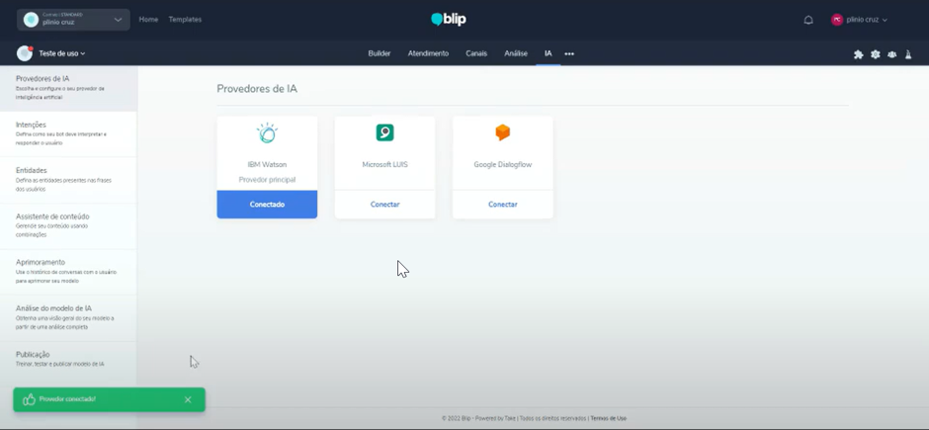Image resolution: width=929 pixels, height=430 pixels.
Task: Click the plinio cruz user avatar
Action: [x=836, y=20]
